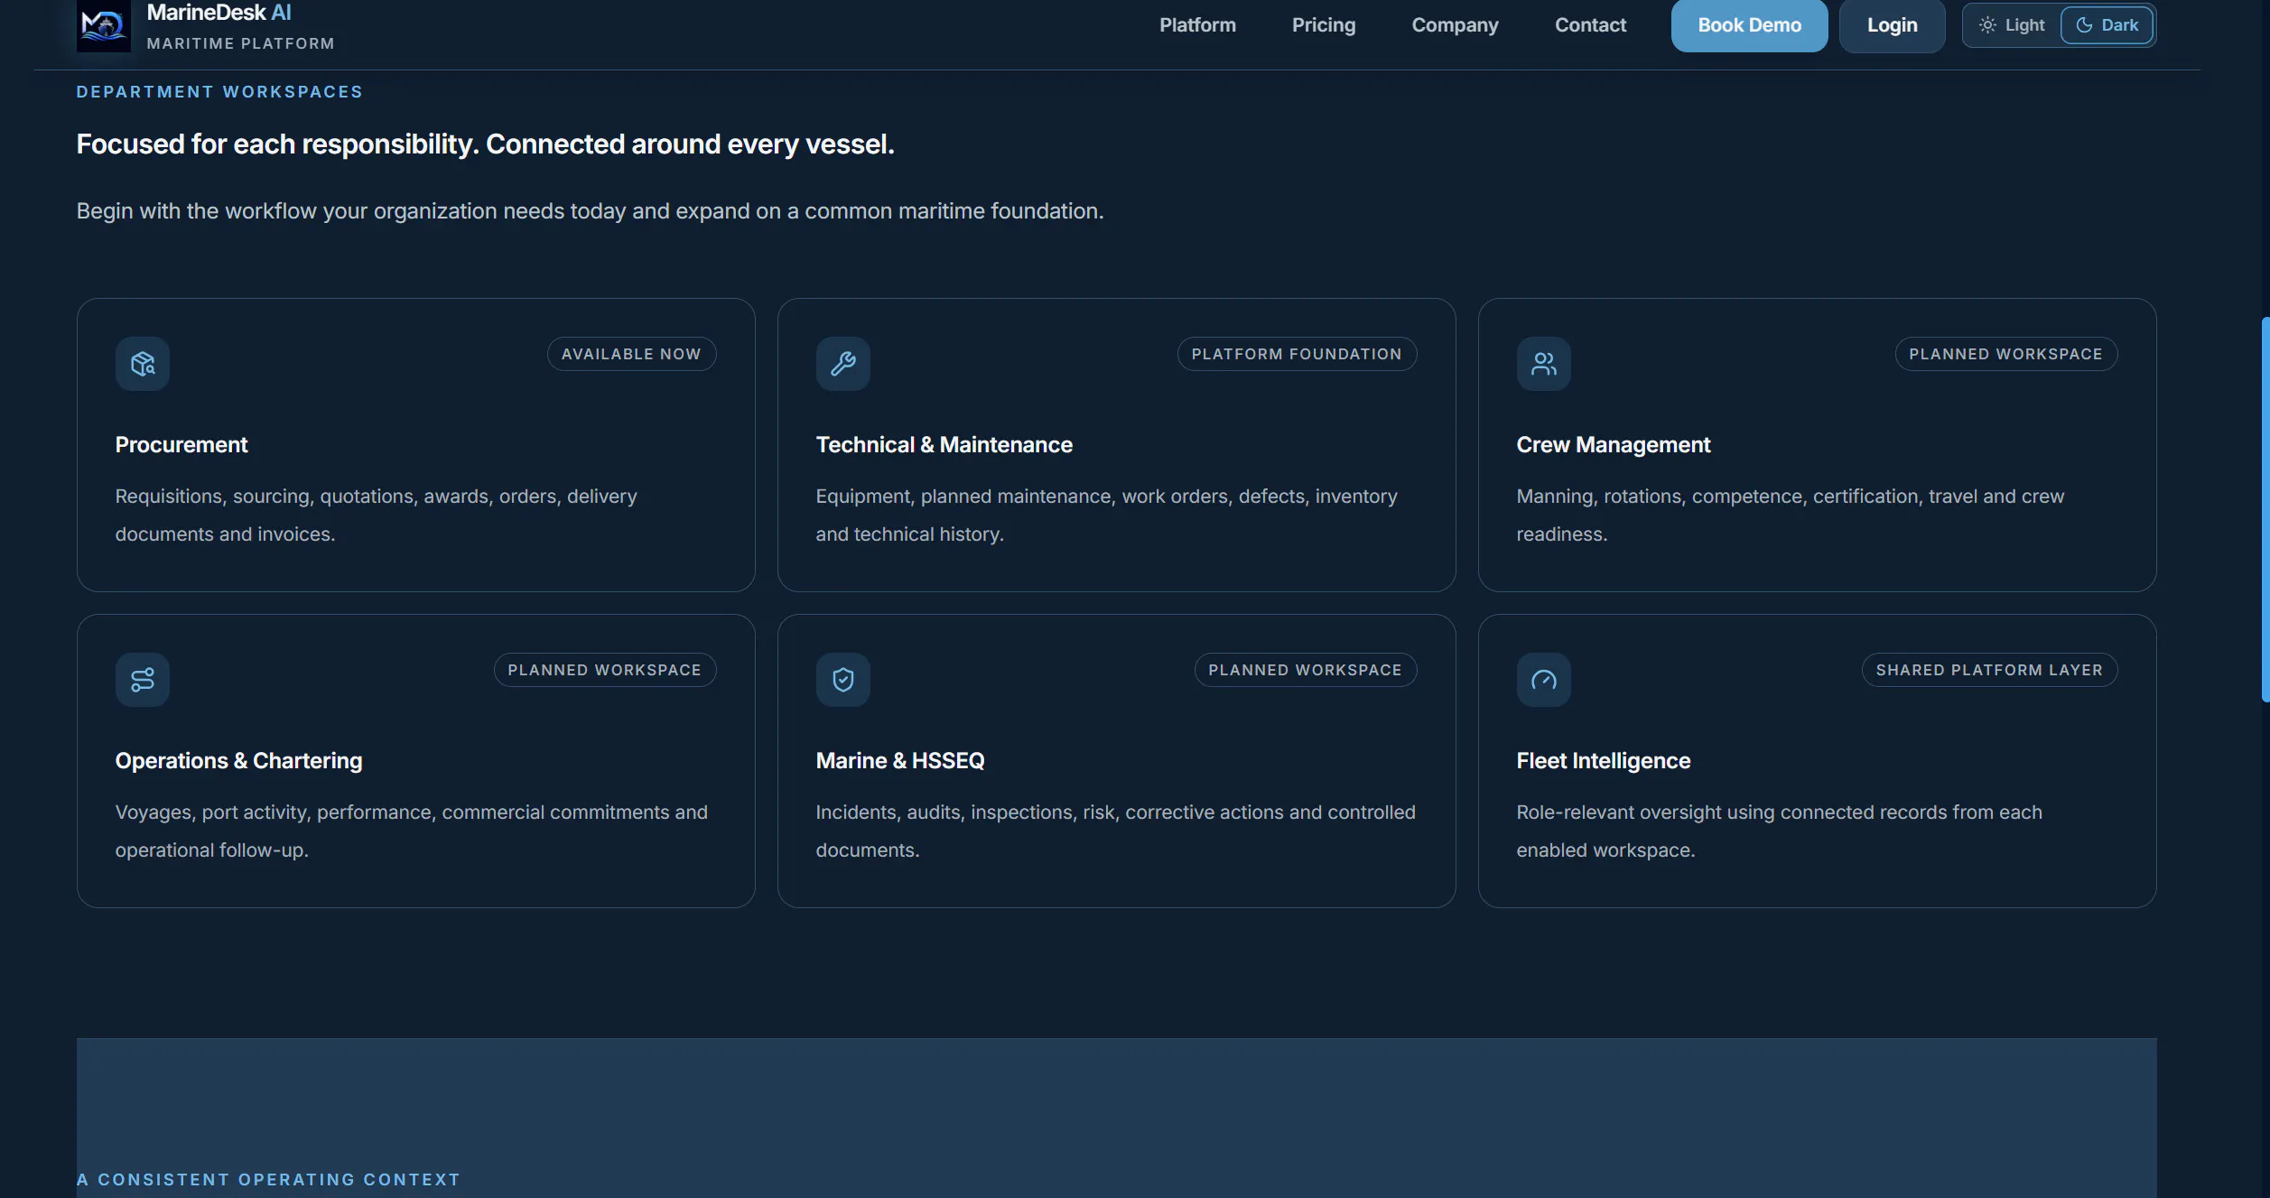
Task: Click 'A CONSISTENT OPERATING CONTEXT' label
Action: pyautogui.click(x=268, y=1179)
